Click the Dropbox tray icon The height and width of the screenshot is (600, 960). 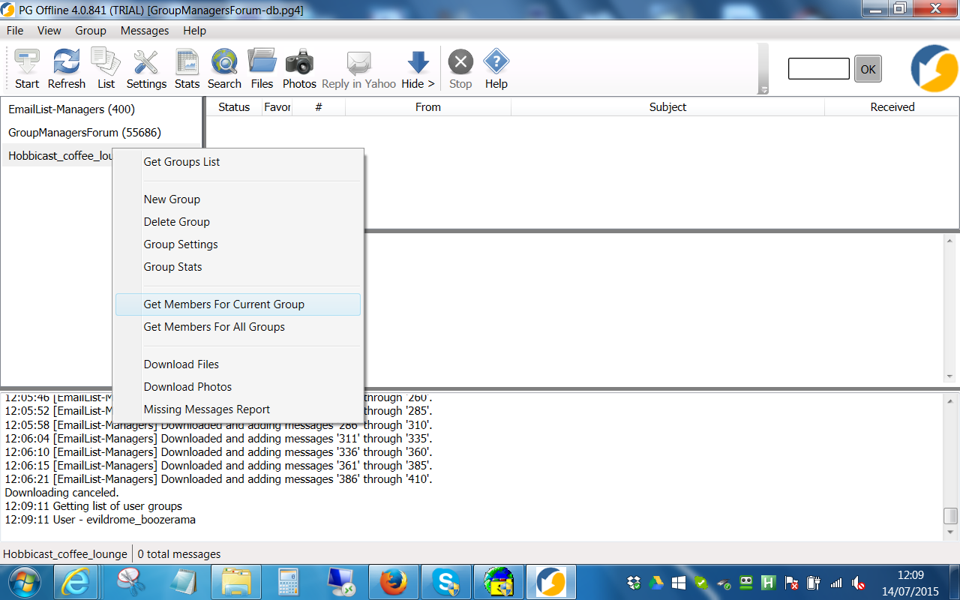pos(634,582)
